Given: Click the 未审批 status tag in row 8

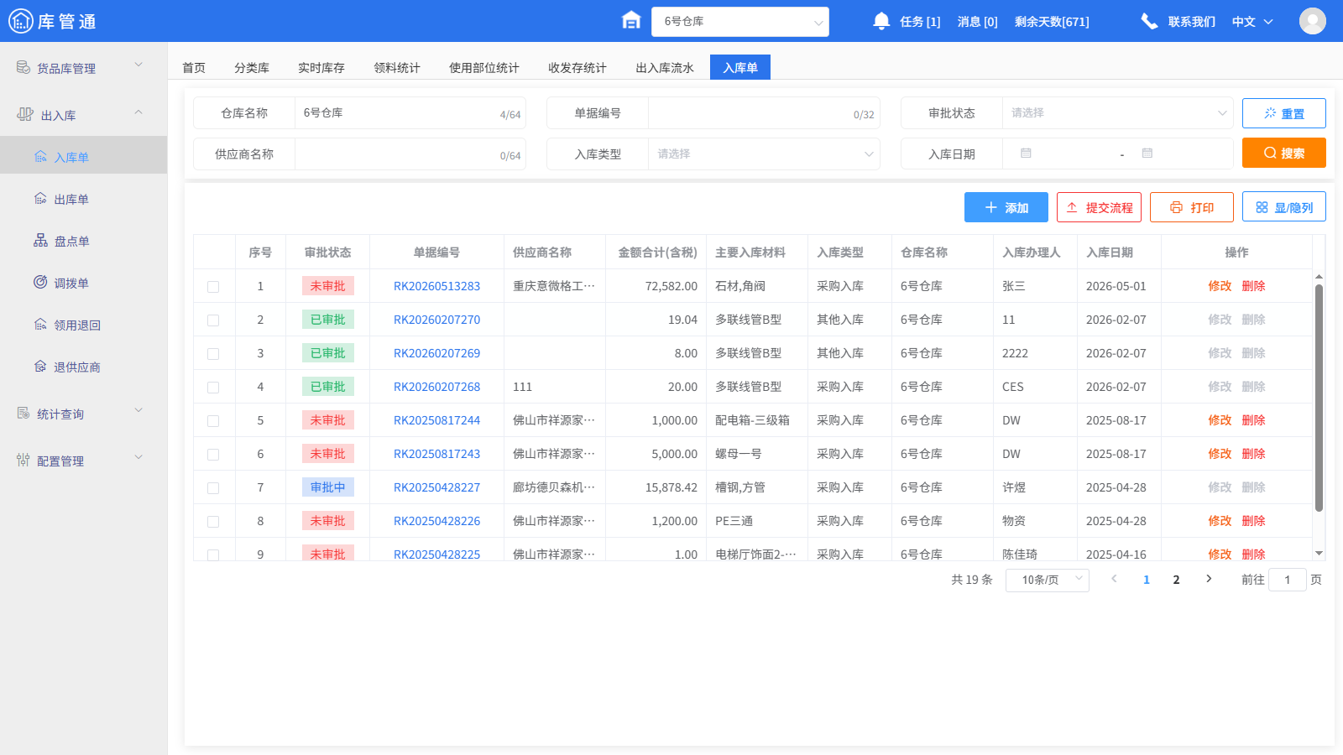Looking at the screenshot, I should tap(328, 521).
